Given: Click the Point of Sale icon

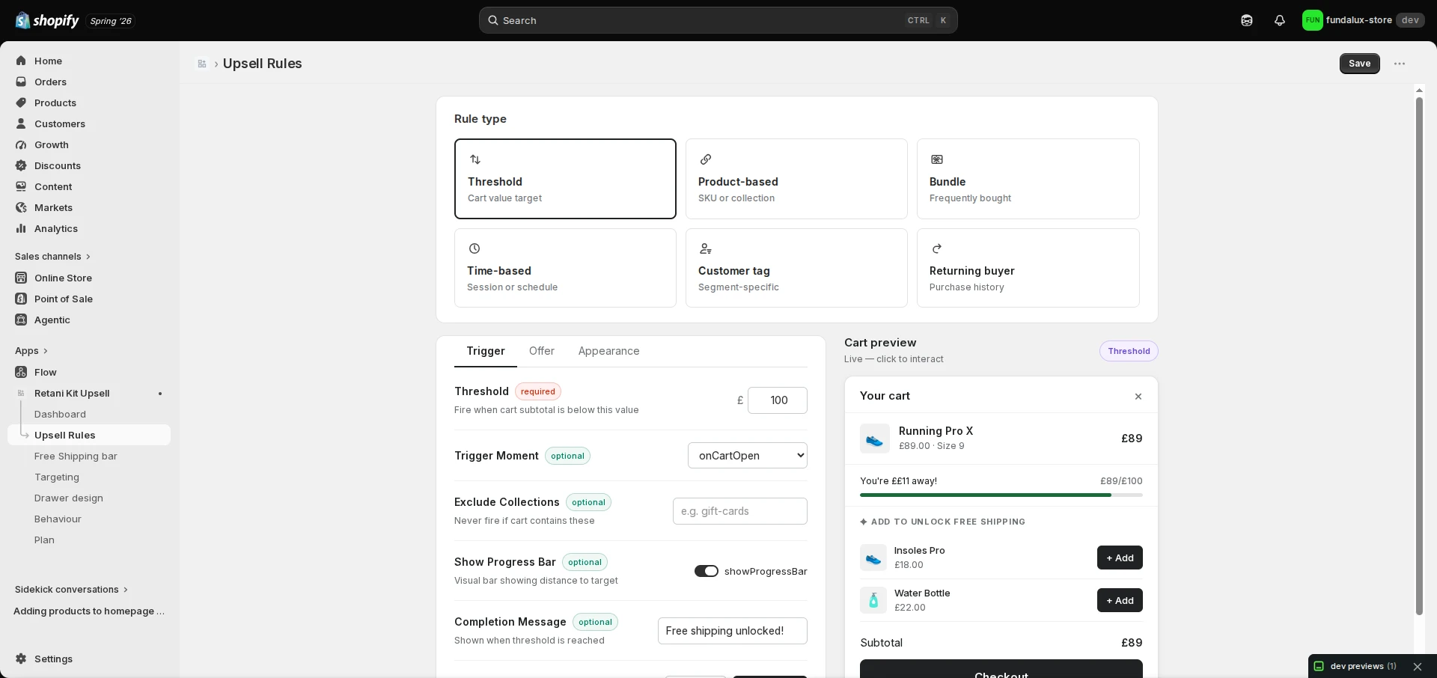Looking at the screenshot, I should (21, 299).
